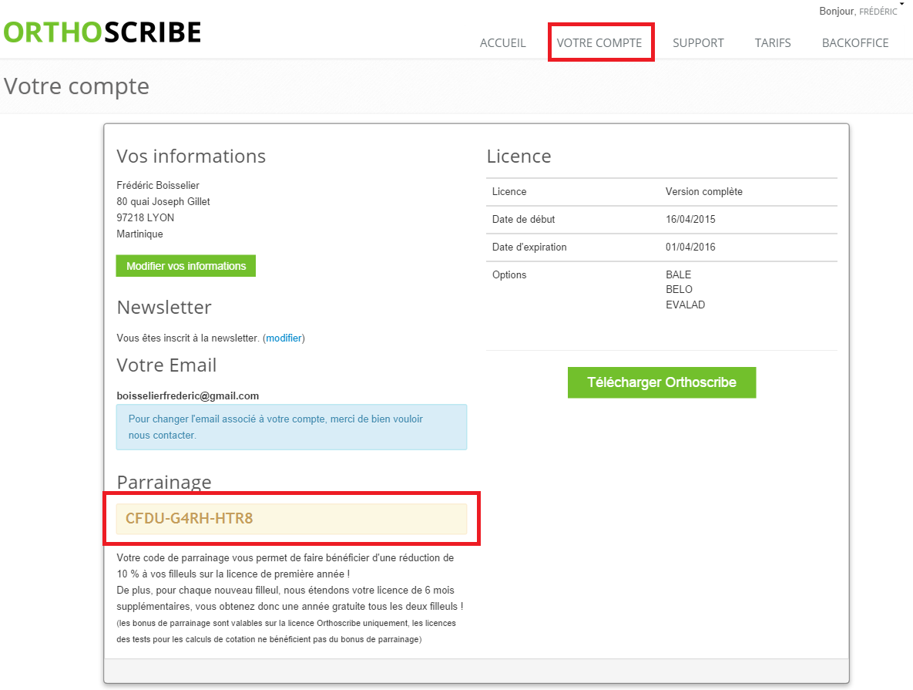Select the BALE licence option
Image resolution: width=913 pixels, height=690 pixels.
coord(679,274)
